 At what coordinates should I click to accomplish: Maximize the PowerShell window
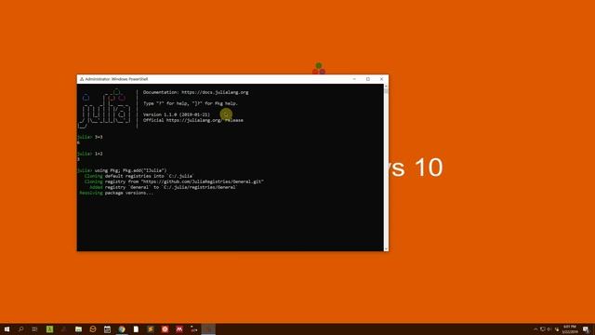[368, 79]
